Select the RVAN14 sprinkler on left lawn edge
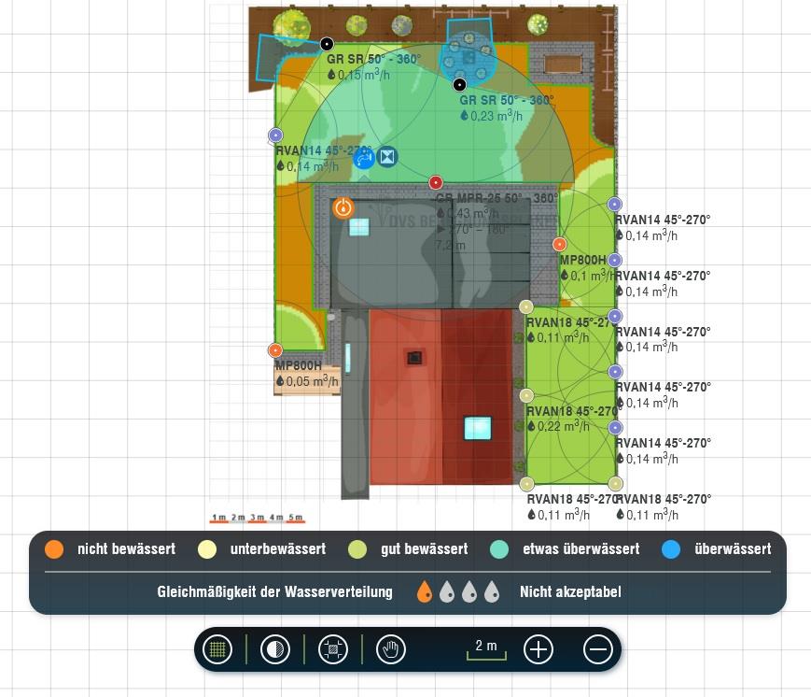The width and height of the screenshot is (811, 697). click(275, 135)
